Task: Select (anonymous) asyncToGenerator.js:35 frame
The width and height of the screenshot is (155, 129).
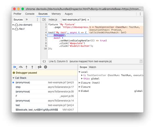Action: tap(44, 92)
